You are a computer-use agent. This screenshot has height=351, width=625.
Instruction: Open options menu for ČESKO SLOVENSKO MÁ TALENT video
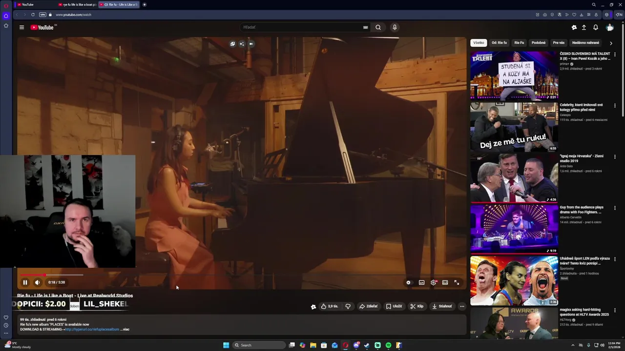point(615,54)
